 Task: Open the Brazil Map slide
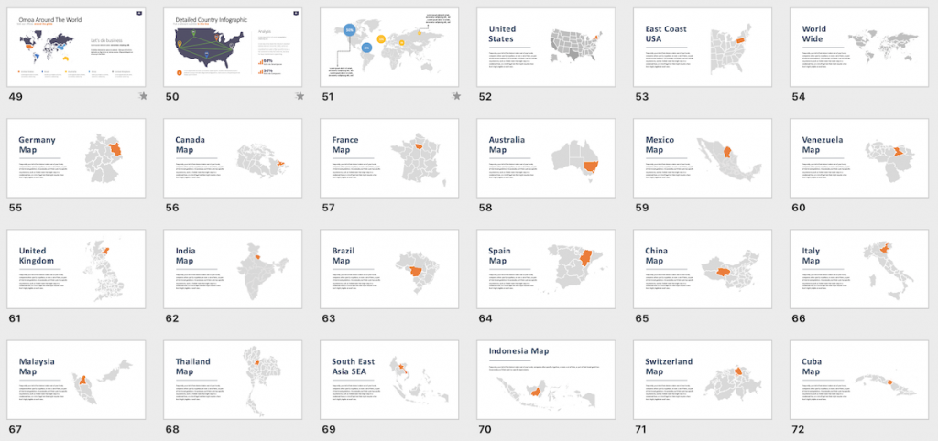[x=389, y=269]
